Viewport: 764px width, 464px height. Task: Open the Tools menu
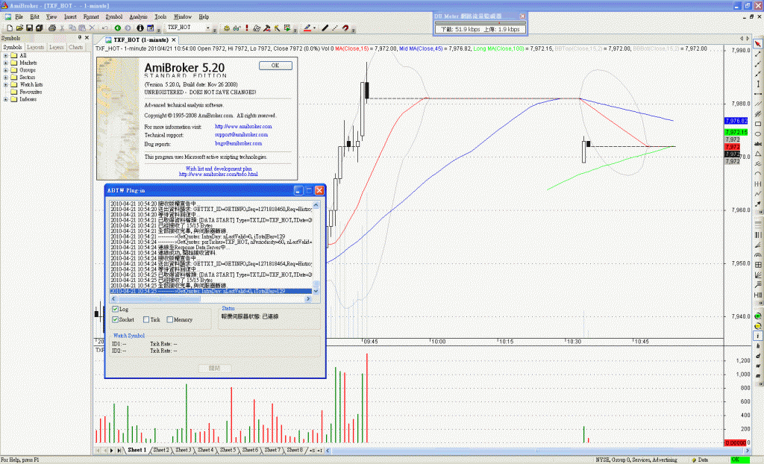tap(160, 16)
